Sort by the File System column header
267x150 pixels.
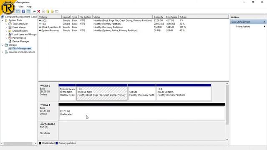click(85, 17)
